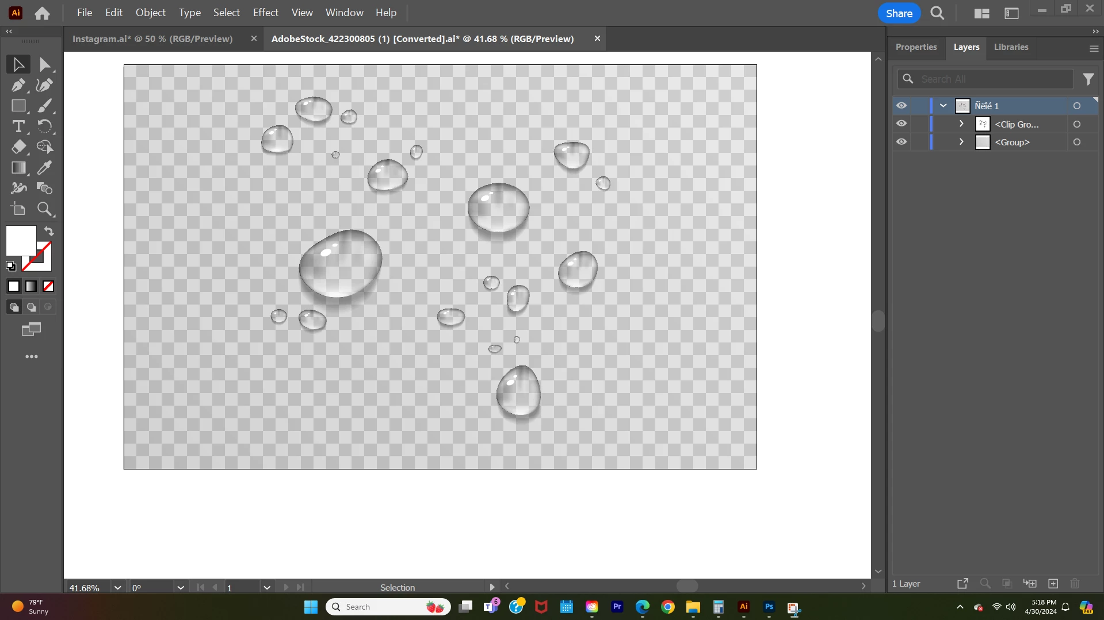This screenshot has height=620, width=1104.
Task: Switch to the Properties tab
Action: [916, 47]
